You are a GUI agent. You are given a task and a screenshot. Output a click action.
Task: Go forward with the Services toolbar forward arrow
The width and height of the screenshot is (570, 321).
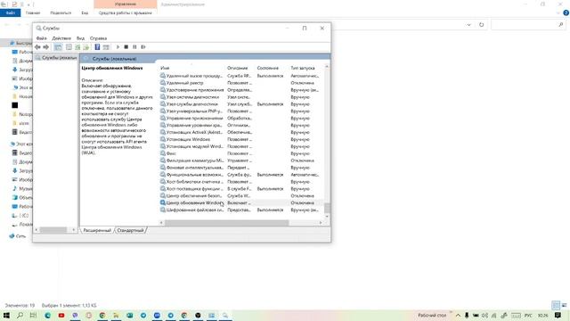coord(45,47)
